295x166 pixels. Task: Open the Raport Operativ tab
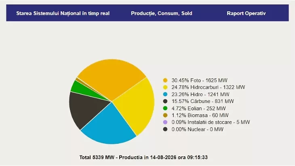246,13
